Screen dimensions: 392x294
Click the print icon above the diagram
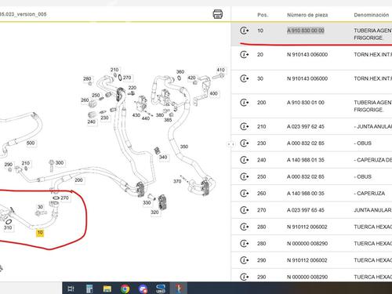pyautogui.click(x=218, y=14)
